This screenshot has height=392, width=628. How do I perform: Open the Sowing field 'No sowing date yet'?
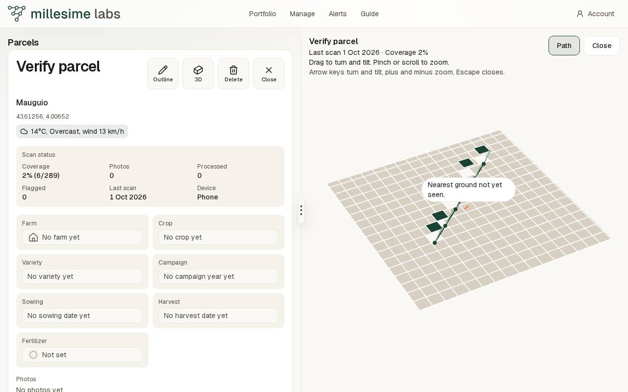tap(82, 316)
